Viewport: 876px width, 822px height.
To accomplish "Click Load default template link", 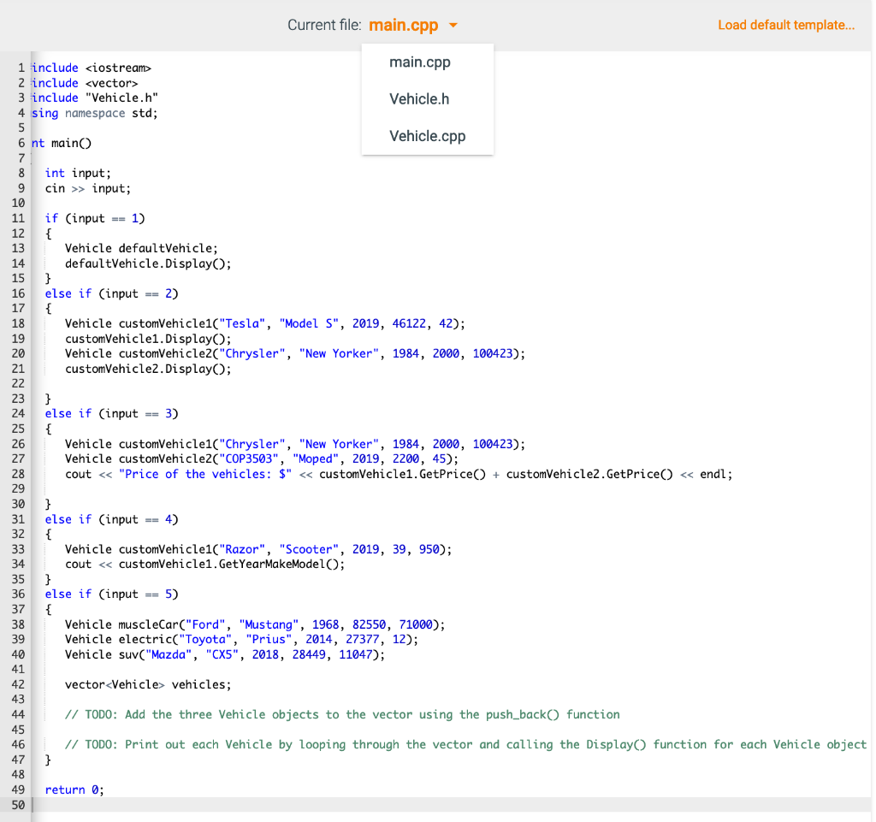I will (786, 25).
